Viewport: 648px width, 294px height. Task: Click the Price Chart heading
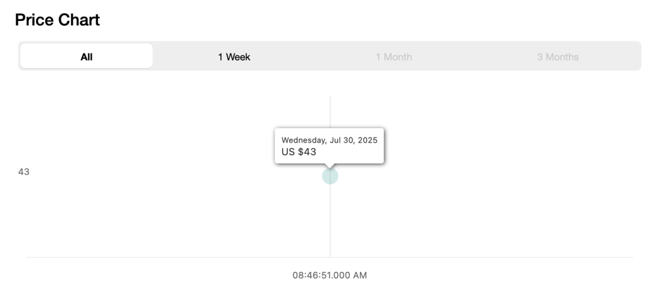click(58, 20)
